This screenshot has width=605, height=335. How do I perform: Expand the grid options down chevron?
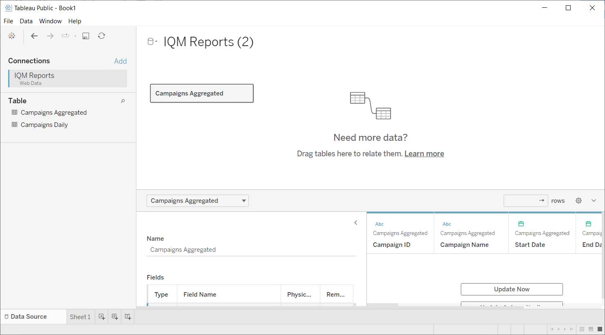[x=594, y=201]
